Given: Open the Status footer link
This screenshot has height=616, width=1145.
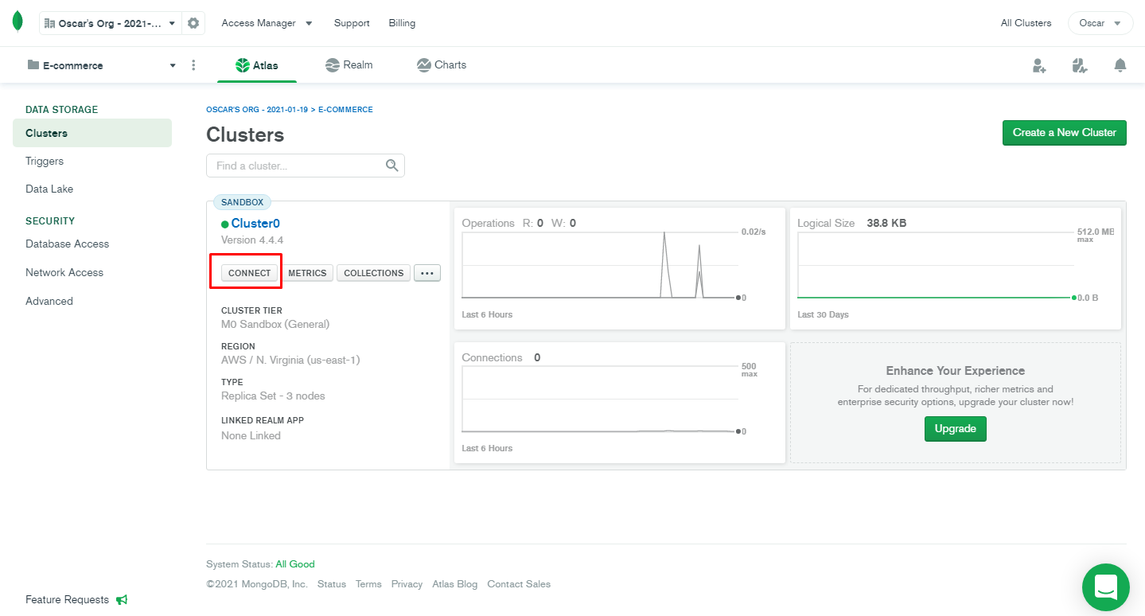Looking at the screenshot, I should (332, 584).
